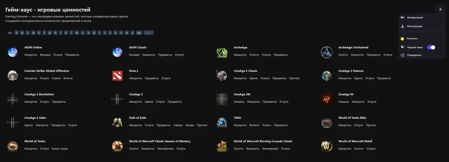449x162 pixels.
Task: Select the LineAge 2 Essence icon
Action: pos(327,76)
